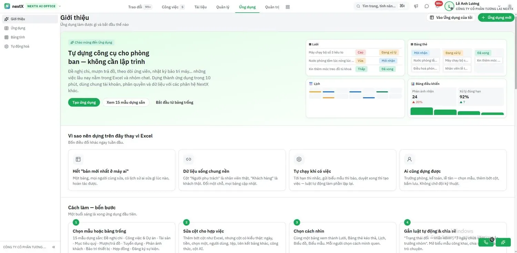
Task: Click the nextX logo icon
Action: [7, 6]
